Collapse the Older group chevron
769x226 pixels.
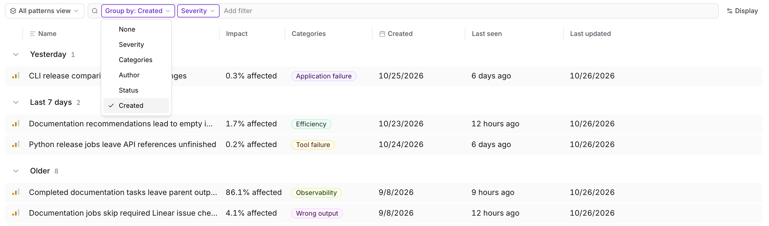coord(16,171)
